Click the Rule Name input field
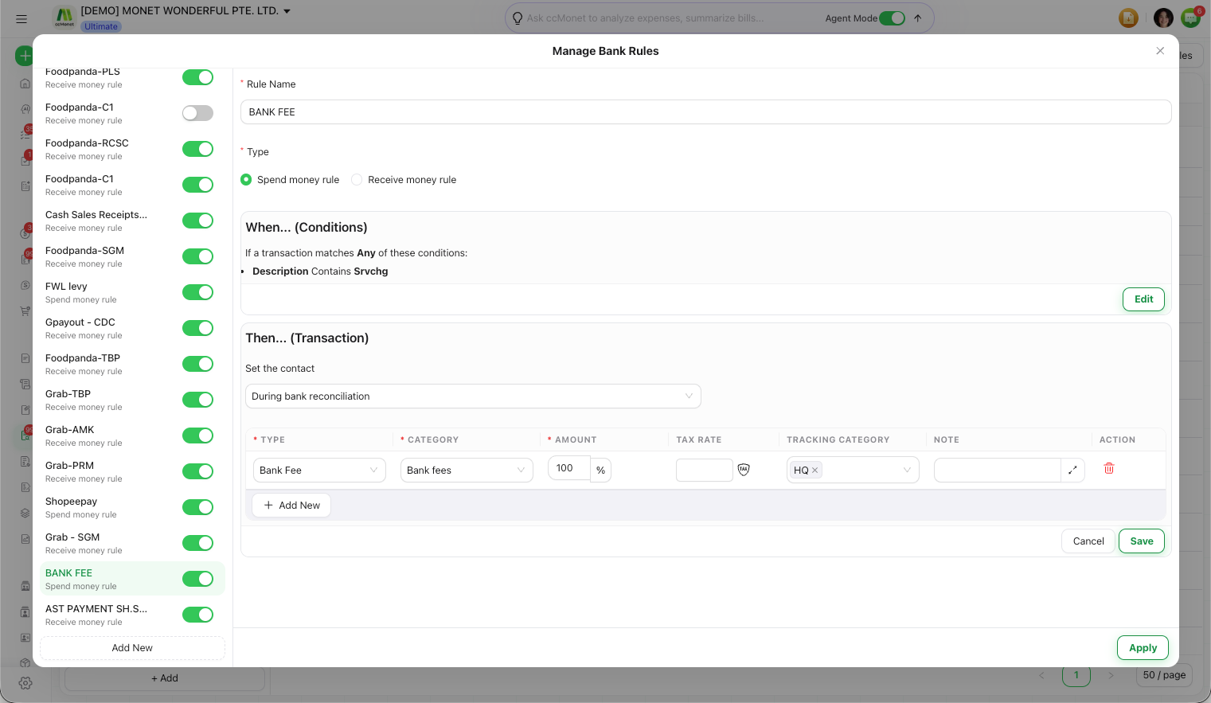This screenshot has height=703, width=1211. 705,112
